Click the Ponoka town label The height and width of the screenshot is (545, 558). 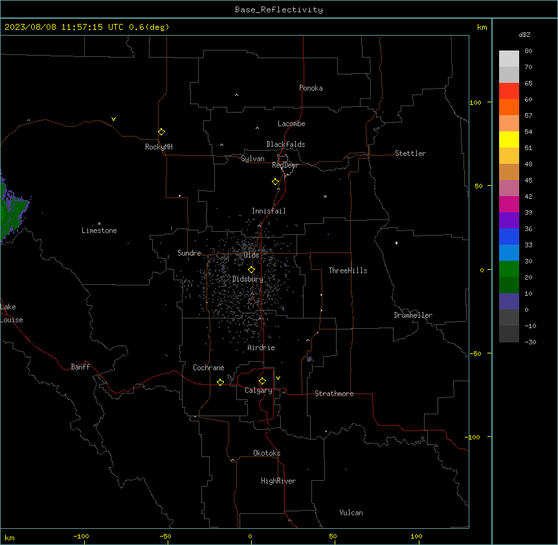(x=311, y=88)
